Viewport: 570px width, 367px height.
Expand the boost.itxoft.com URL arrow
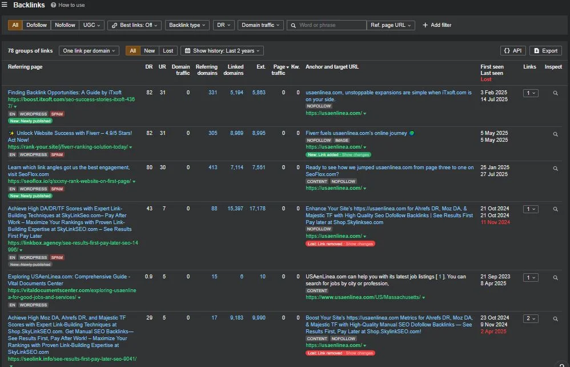15,106
